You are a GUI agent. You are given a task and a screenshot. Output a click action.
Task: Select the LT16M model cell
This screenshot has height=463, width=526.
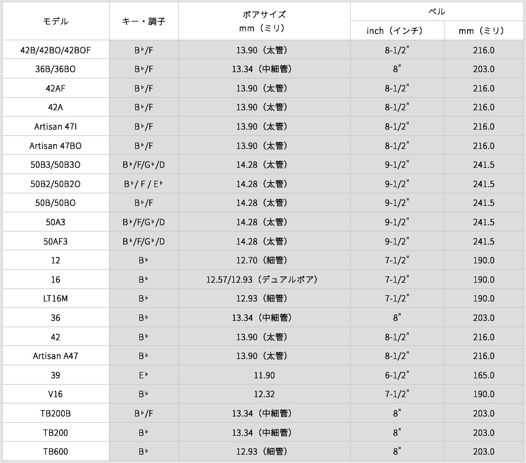coord(55,298)
